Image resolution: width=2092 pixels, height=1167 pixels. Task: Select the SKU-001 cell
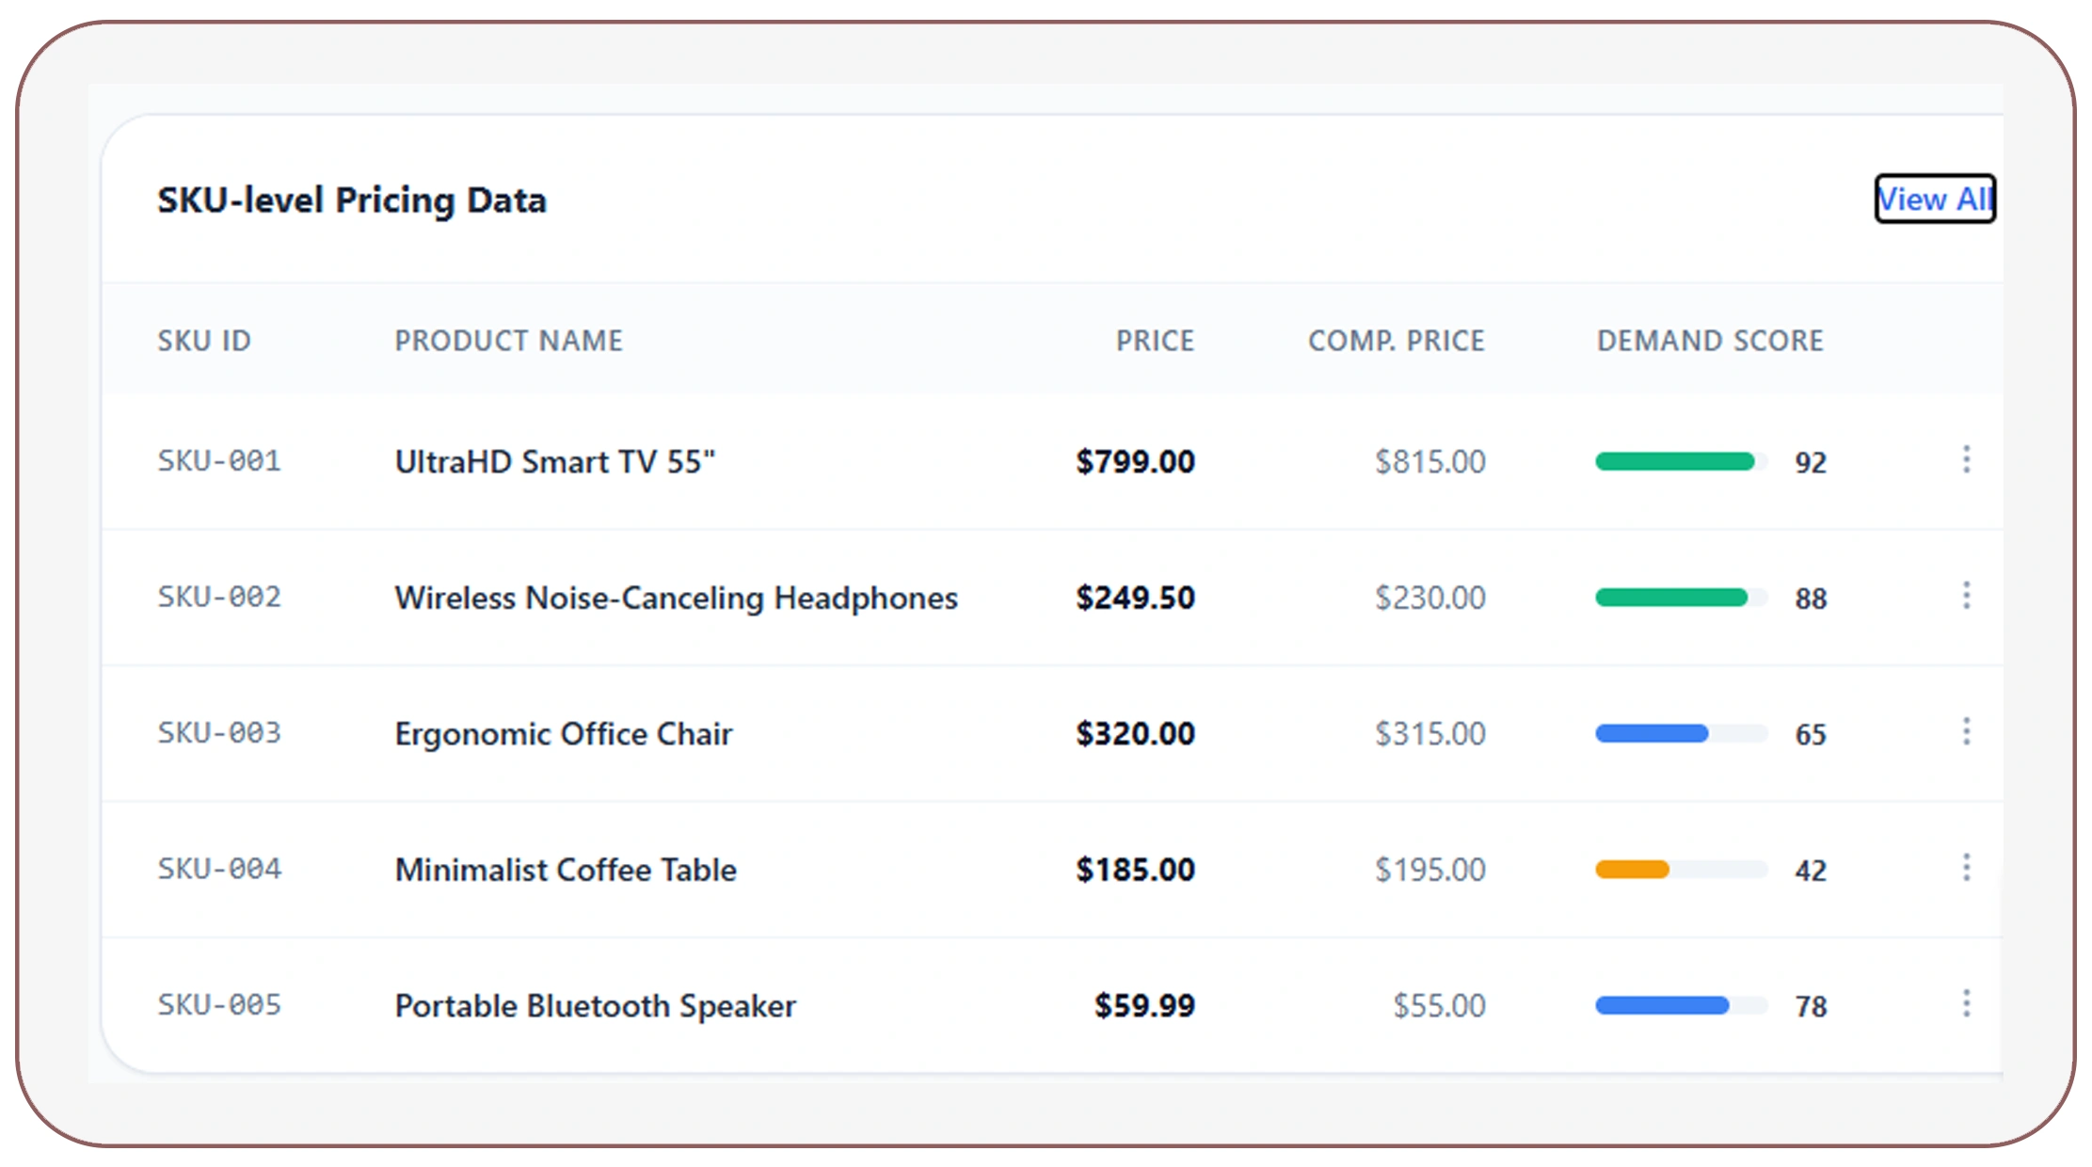tap(219, 461)
